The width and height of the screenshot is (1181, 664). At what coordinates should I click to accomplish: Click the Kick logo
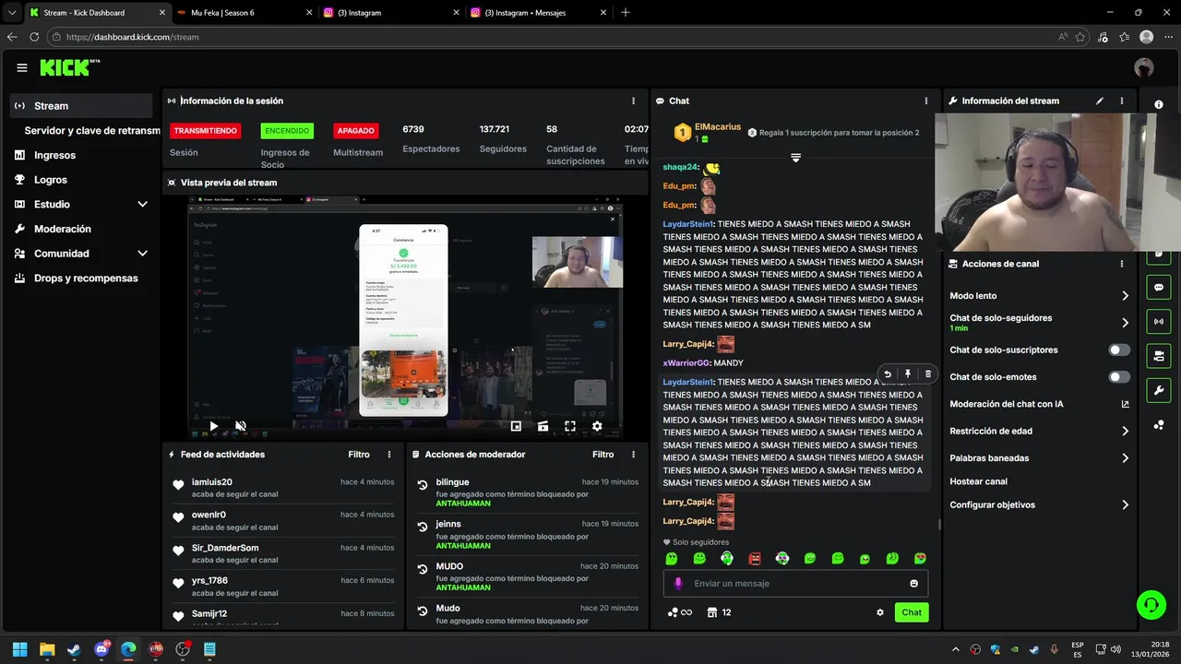pos(69,67)
